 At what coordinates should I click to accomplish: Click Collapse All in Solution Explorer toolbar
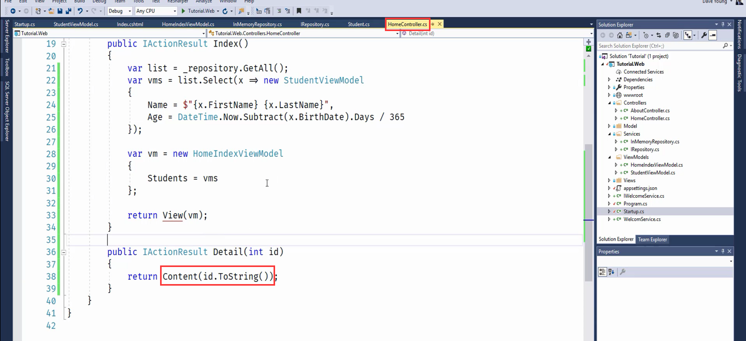668,35
